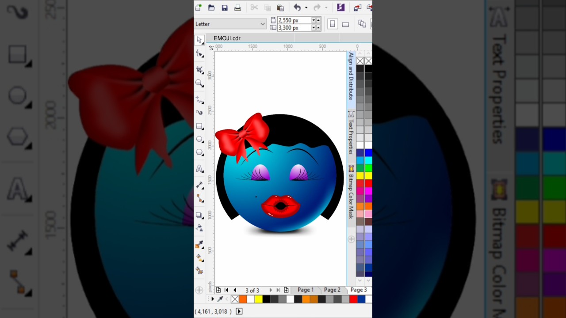Select the Text tool

point(199,169)
